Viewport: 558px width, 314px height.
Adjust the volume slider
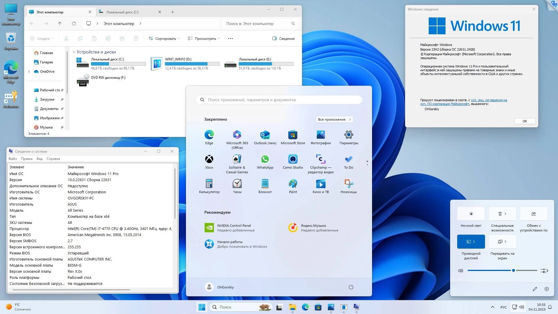(502, 271)
